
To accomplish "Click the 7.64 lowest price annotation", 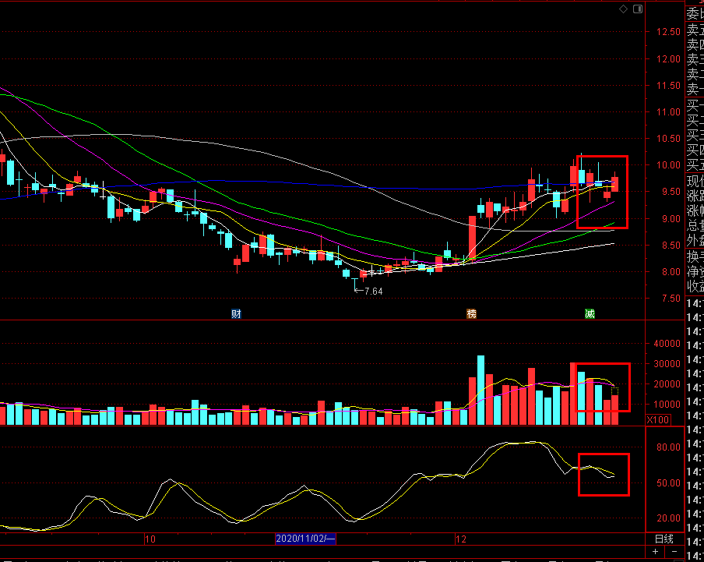I will click(374, 291).
